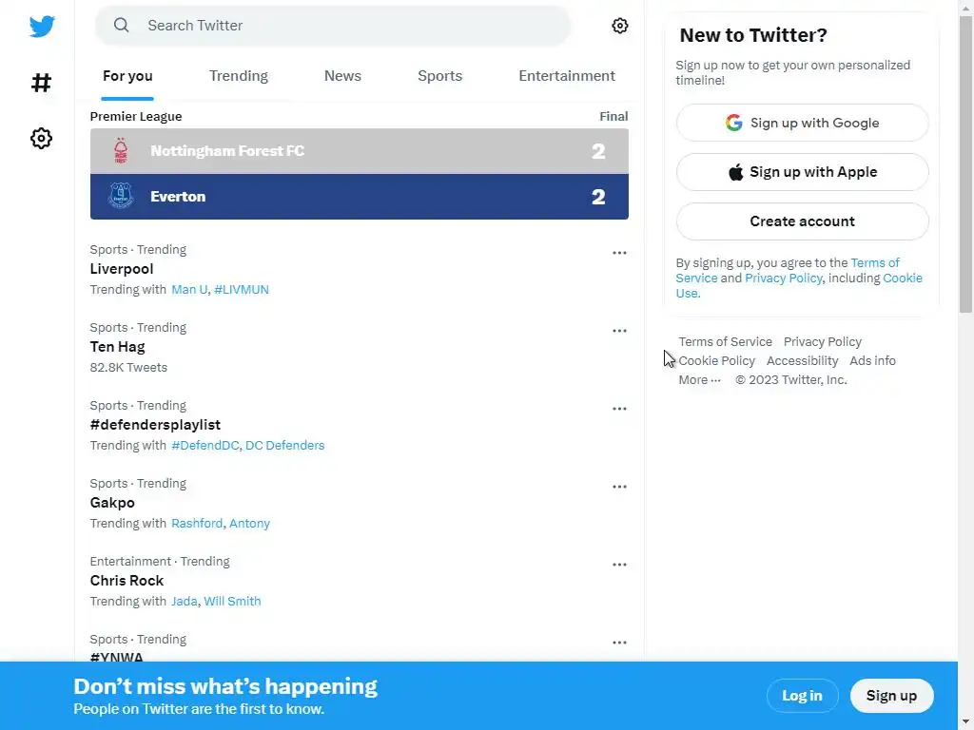This screenshot has width=974, height=730.
Task: Open the #LIVMUN hashtag link
Action: point(241,289)
